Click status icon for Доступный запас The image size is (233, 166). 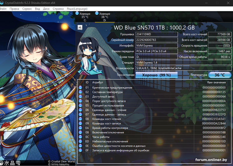pyautogui.click(x=80, y=96)
